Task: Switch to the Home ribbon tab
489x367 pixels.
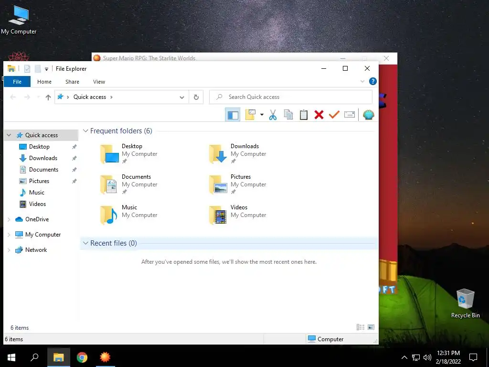Action: pyautogui.click(x=44, y=82)
